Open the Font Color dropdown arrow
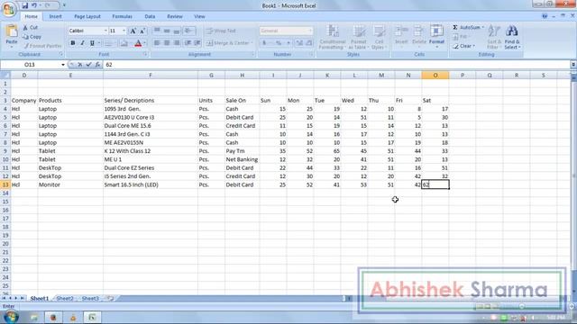This screenshot has width=577, height=324. 144,43
